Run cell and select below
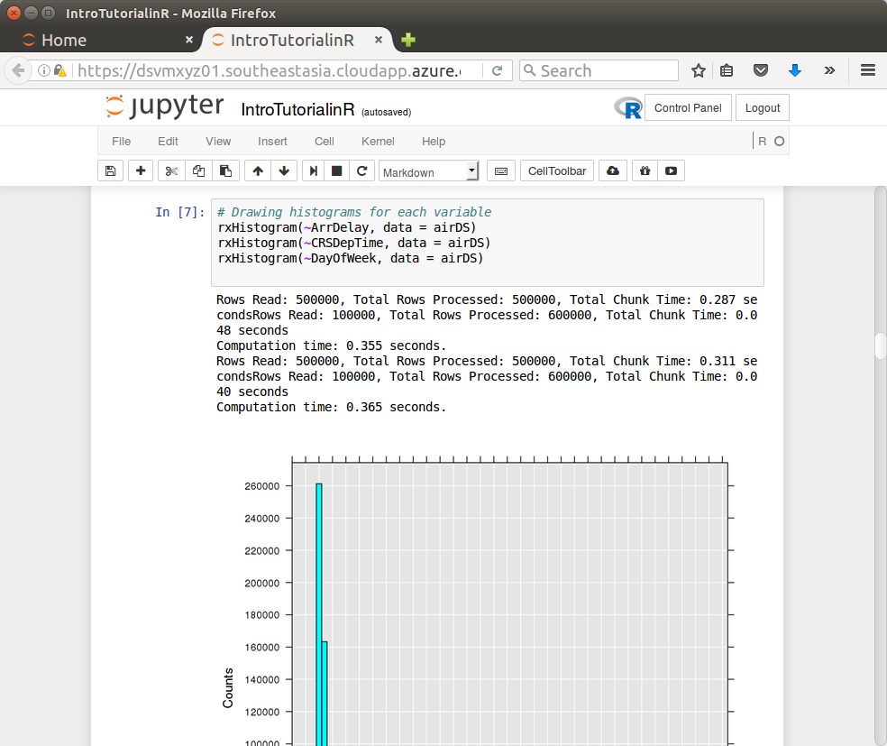 coord(313,170)
